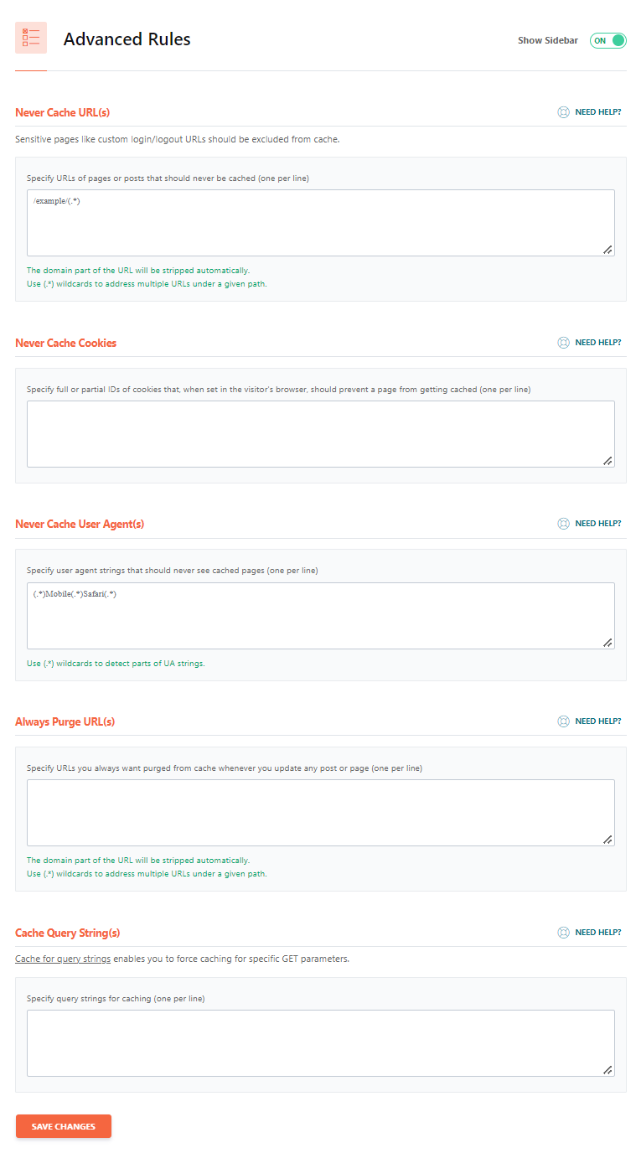Screen dimensions: 641x1153
Task: Click lifebuoy icon beside Always Purge URL(s)
Action: [564, 721]
